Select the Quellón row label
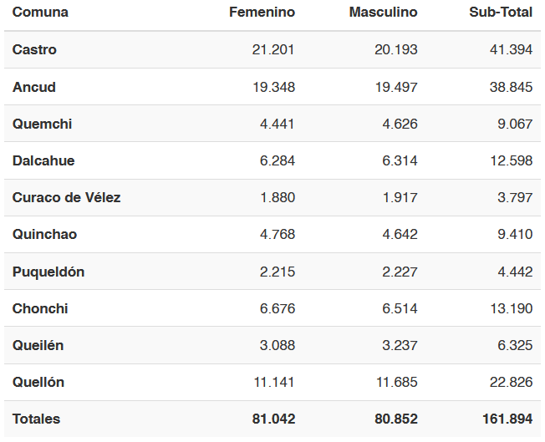The width and height of the screenshot is (545, 442). pos(38,382)
